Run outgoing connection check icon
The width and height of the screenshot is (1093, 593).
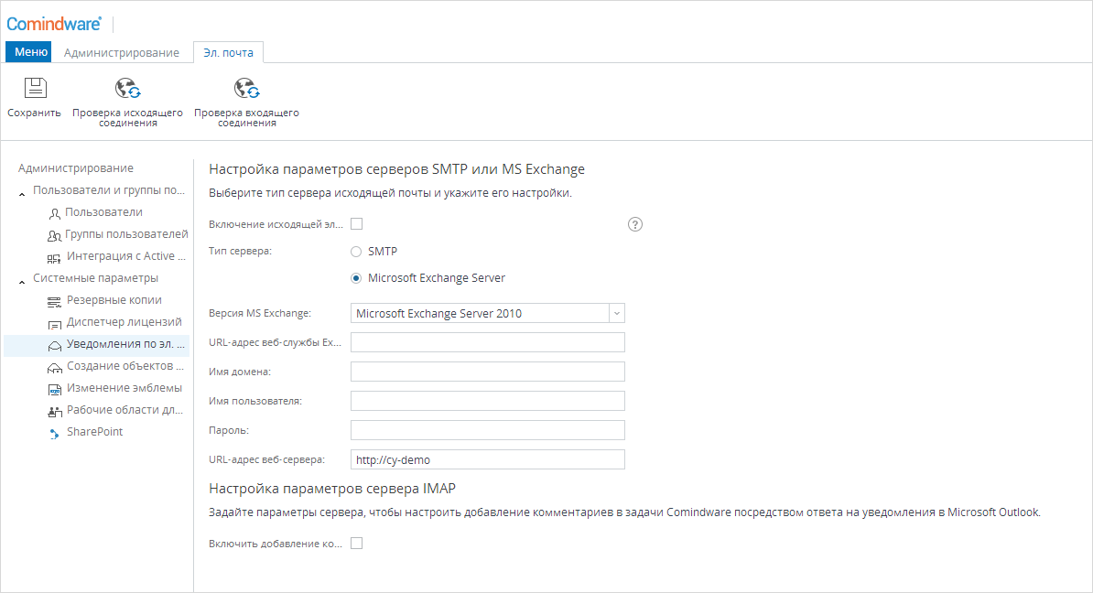click(127, 89)
